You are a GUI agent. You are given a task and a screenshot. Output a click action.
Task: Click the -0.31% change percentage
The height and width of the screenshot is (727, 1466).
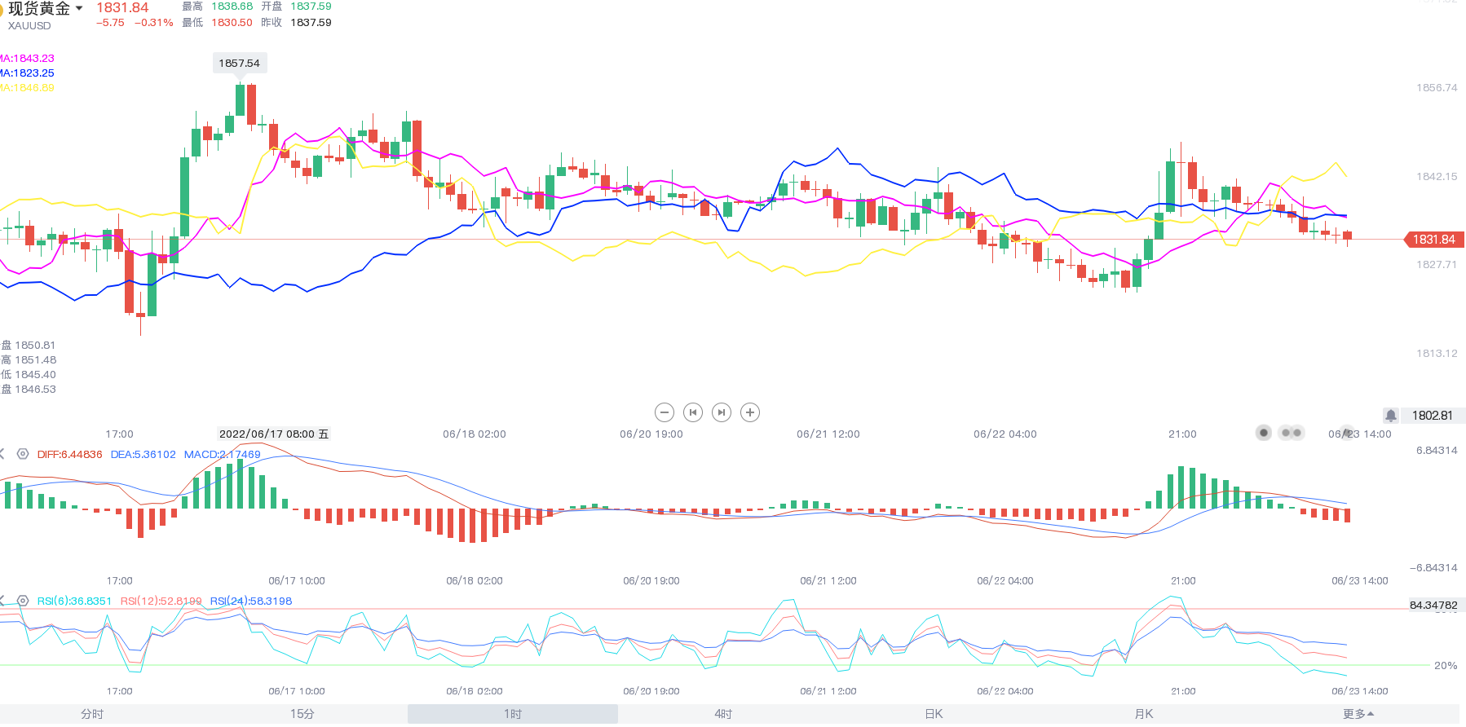[x=154, y=23]
